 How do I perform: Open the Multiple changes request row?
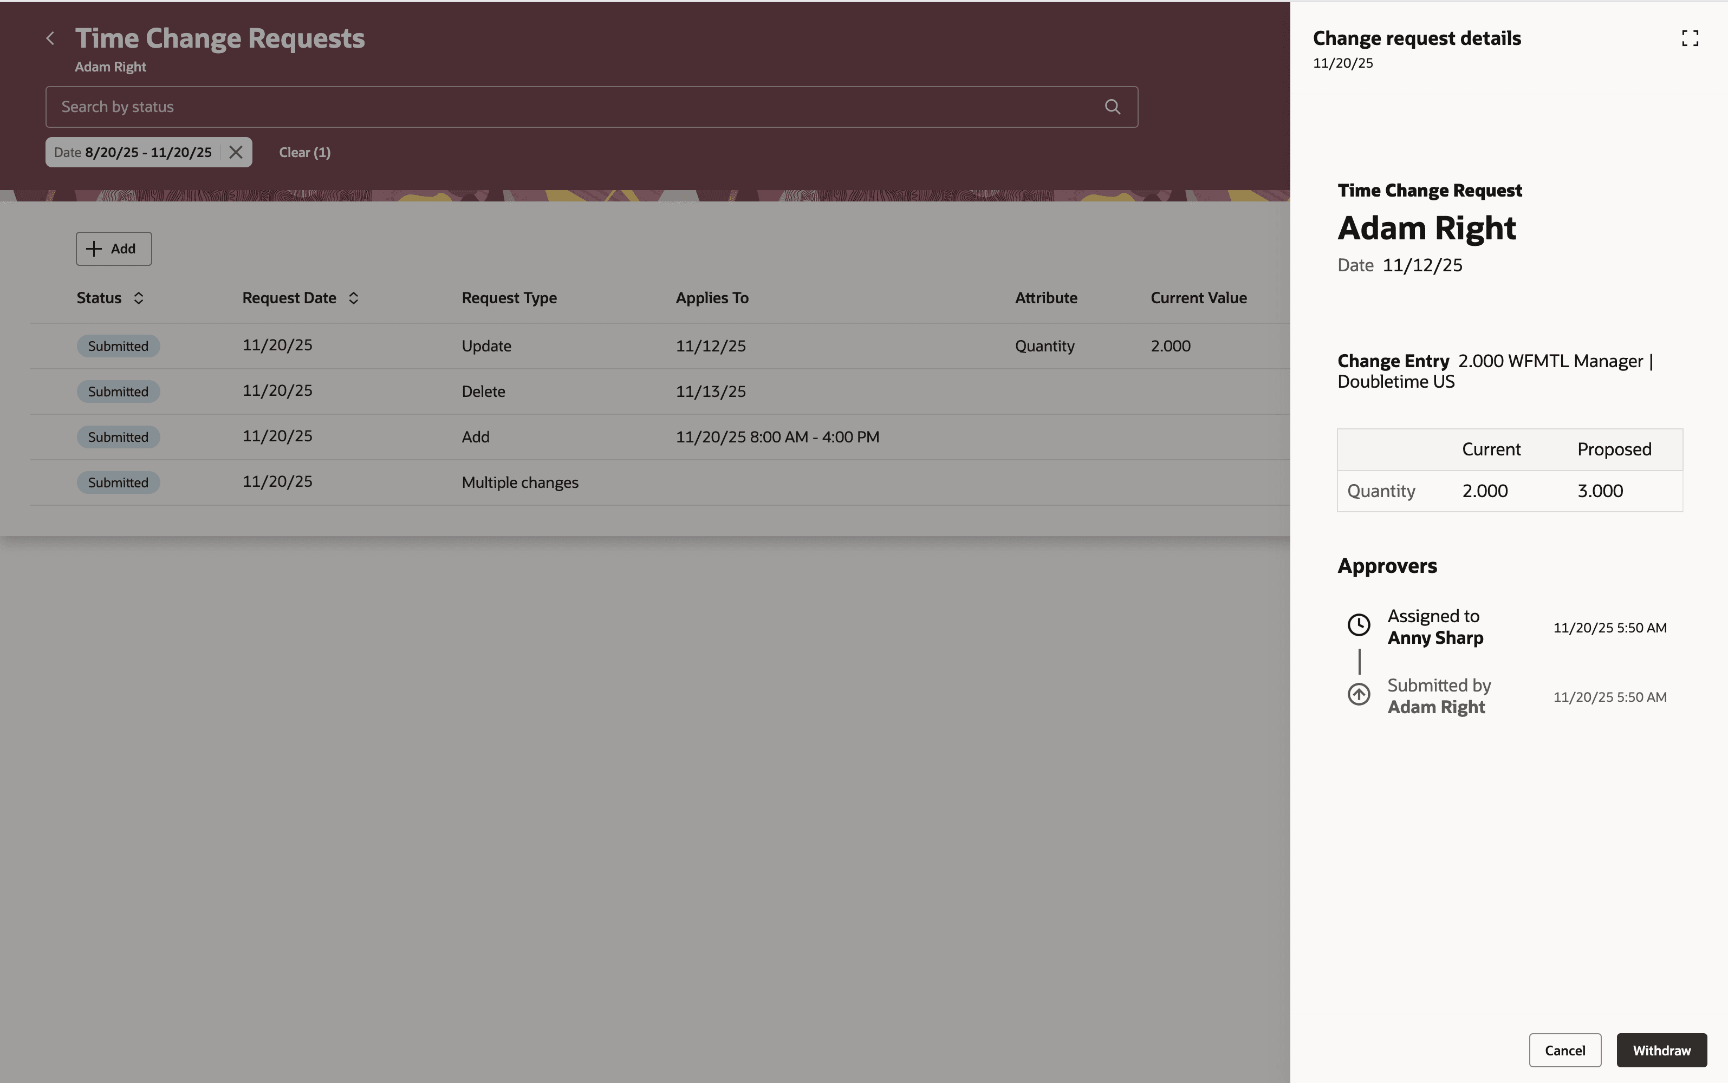519,481
